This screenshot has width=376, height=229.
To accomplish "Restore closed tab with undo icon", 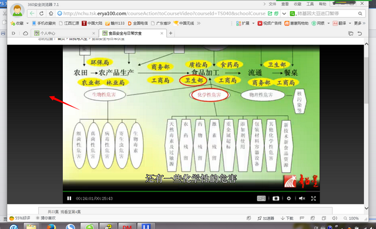I will (360, 33).
